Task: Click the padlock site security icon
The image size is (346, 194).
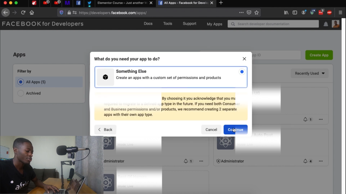Action: 69,13
